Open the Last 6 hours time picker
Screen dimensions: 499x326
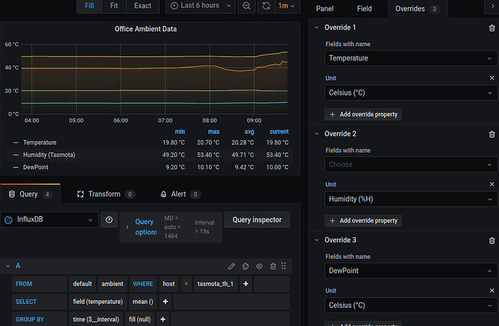pos(201,6)
